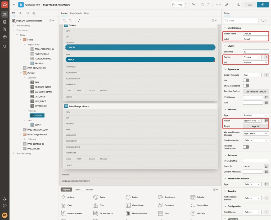Click Use Template Defaults button
The width and height of the screenshot is (271, 220).
point(256,91)
